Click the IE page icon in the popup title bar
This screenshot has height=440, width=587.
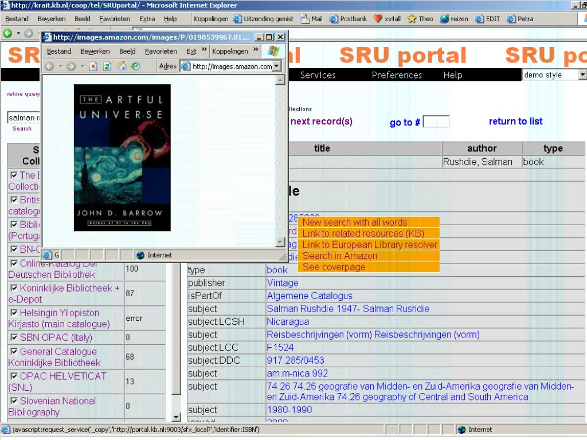click(x=47, y=37)
